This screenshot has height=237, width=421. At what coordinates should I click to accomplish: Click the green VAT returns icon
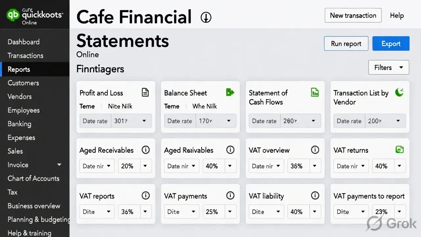[399, 150]
